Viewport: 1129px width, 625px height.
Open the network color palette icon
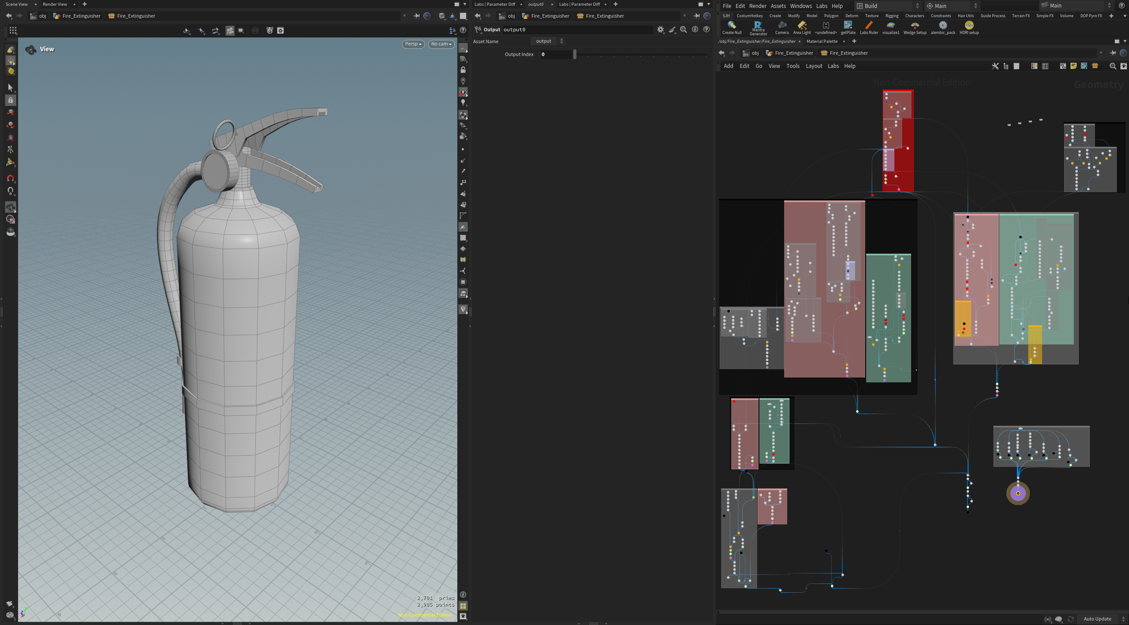pos(1035,66)
